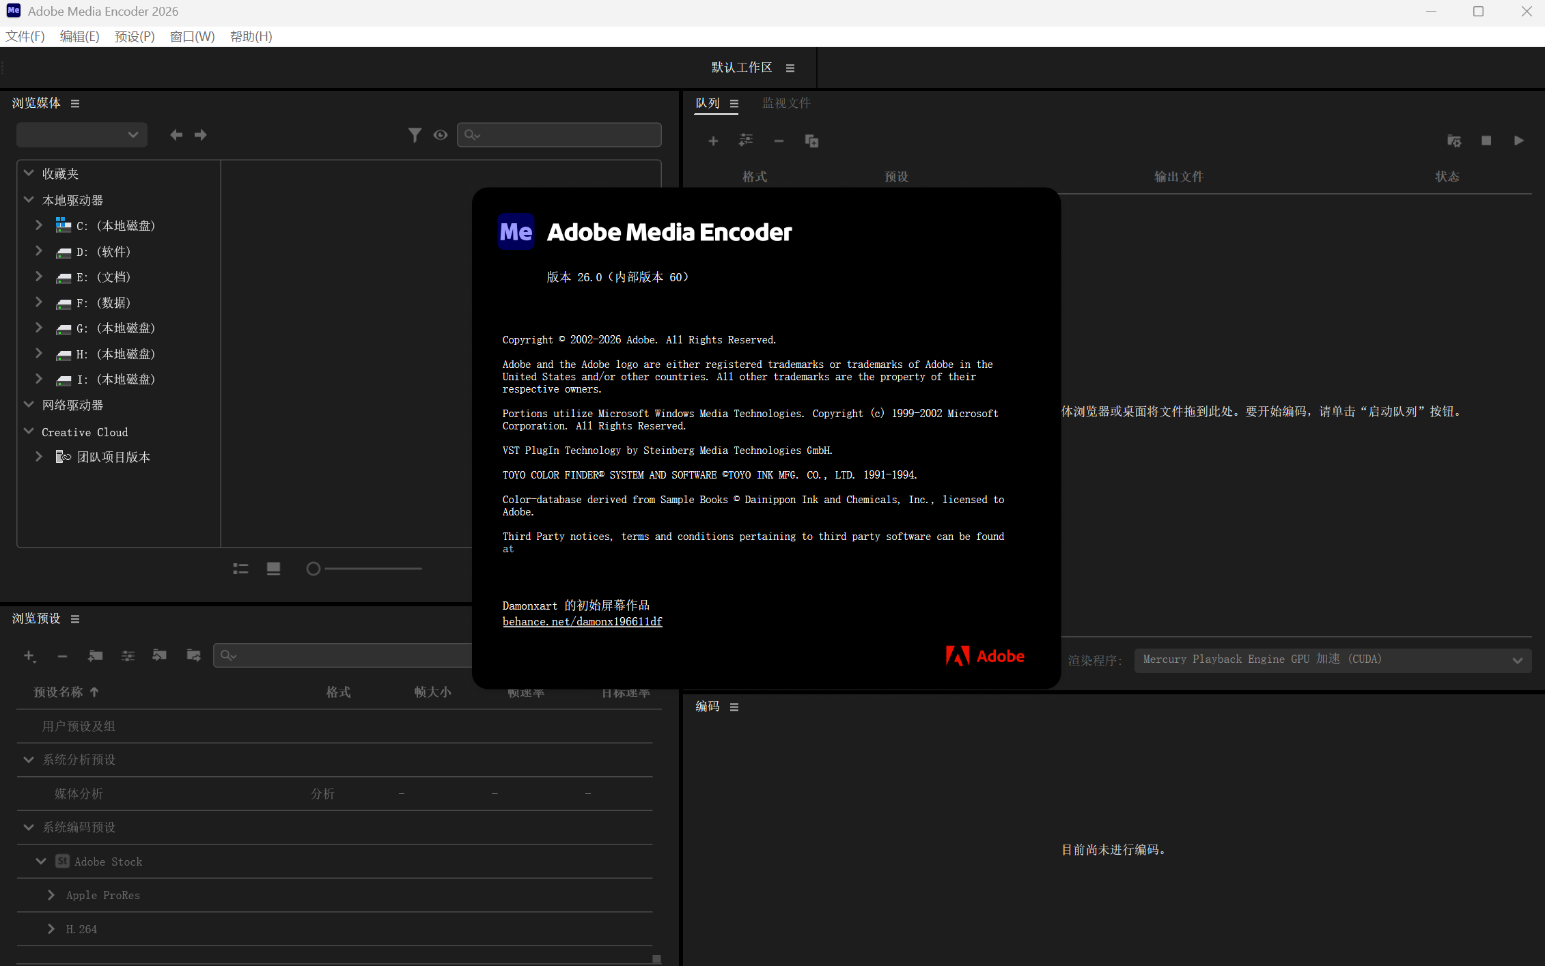Collapse the 收藏夹 tree node
The image size is (1545, 966).
(29, 173)
